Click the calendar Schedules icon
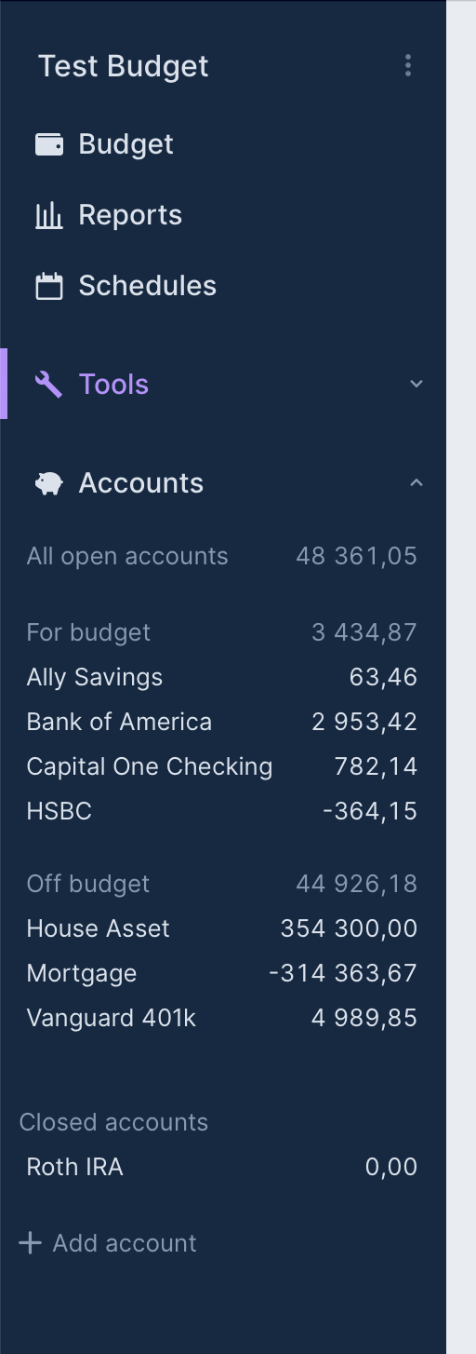Viewport: 476px width, 1354px height. point(49,286)
